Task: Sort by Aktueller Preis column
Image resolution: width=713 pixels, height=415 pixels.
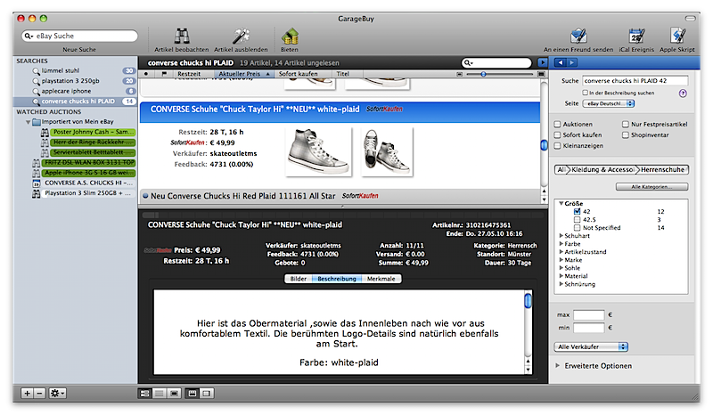Action: (243, 74)
